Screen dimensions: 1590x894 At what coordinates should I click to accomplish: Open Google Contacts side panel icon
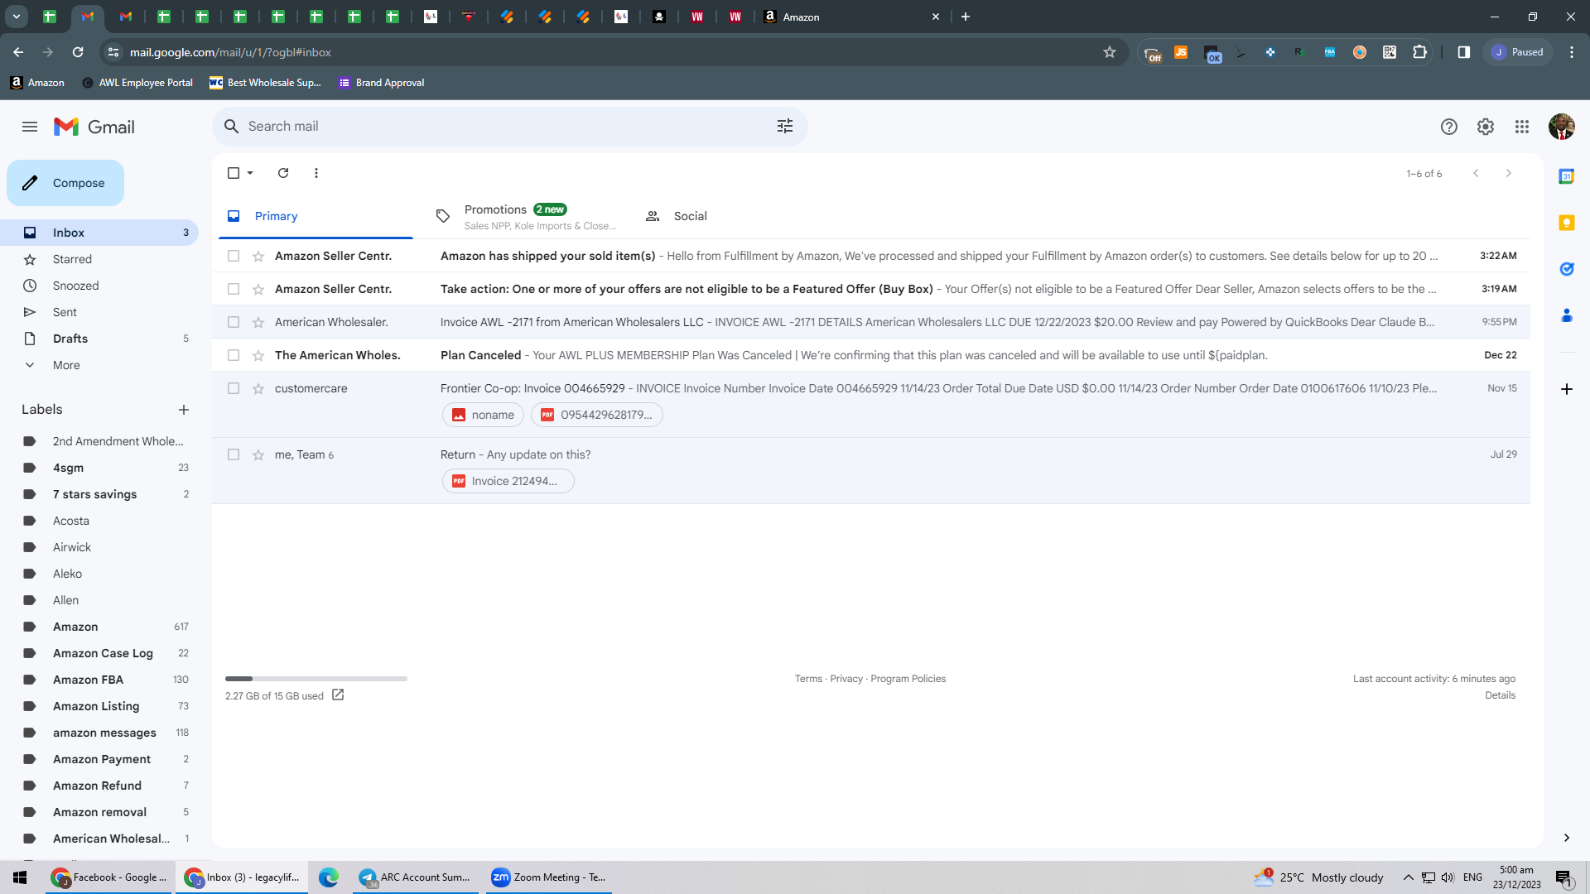point(1566,315)
